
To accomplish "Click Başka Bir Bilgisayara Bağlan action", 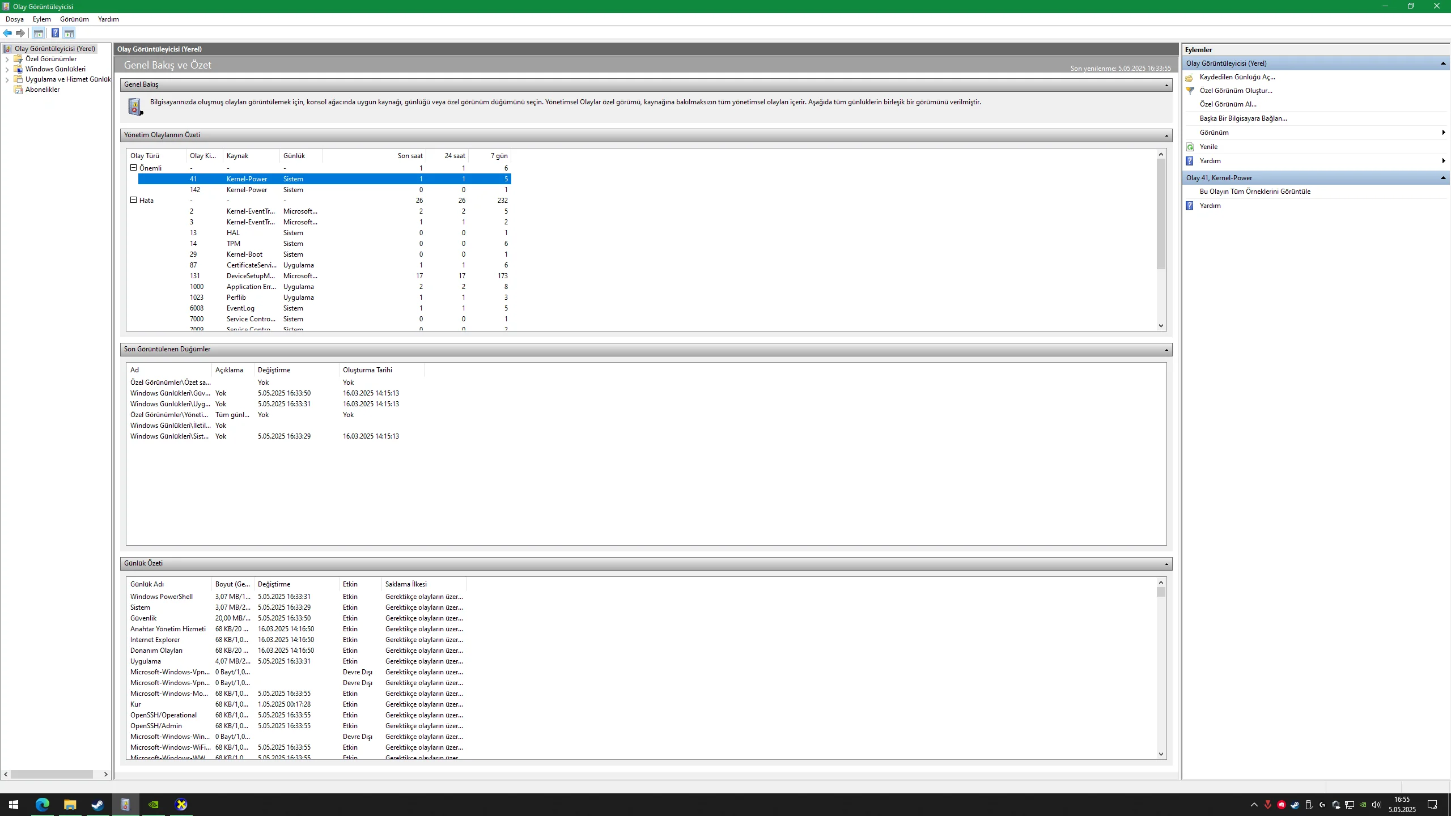I will click(x=1243, y=118).
